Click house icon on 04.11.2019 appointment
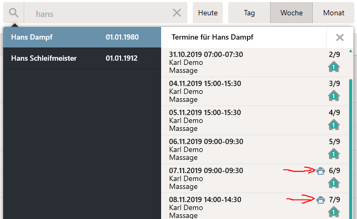This screenshot has width=357, height=219. (334, 96)
